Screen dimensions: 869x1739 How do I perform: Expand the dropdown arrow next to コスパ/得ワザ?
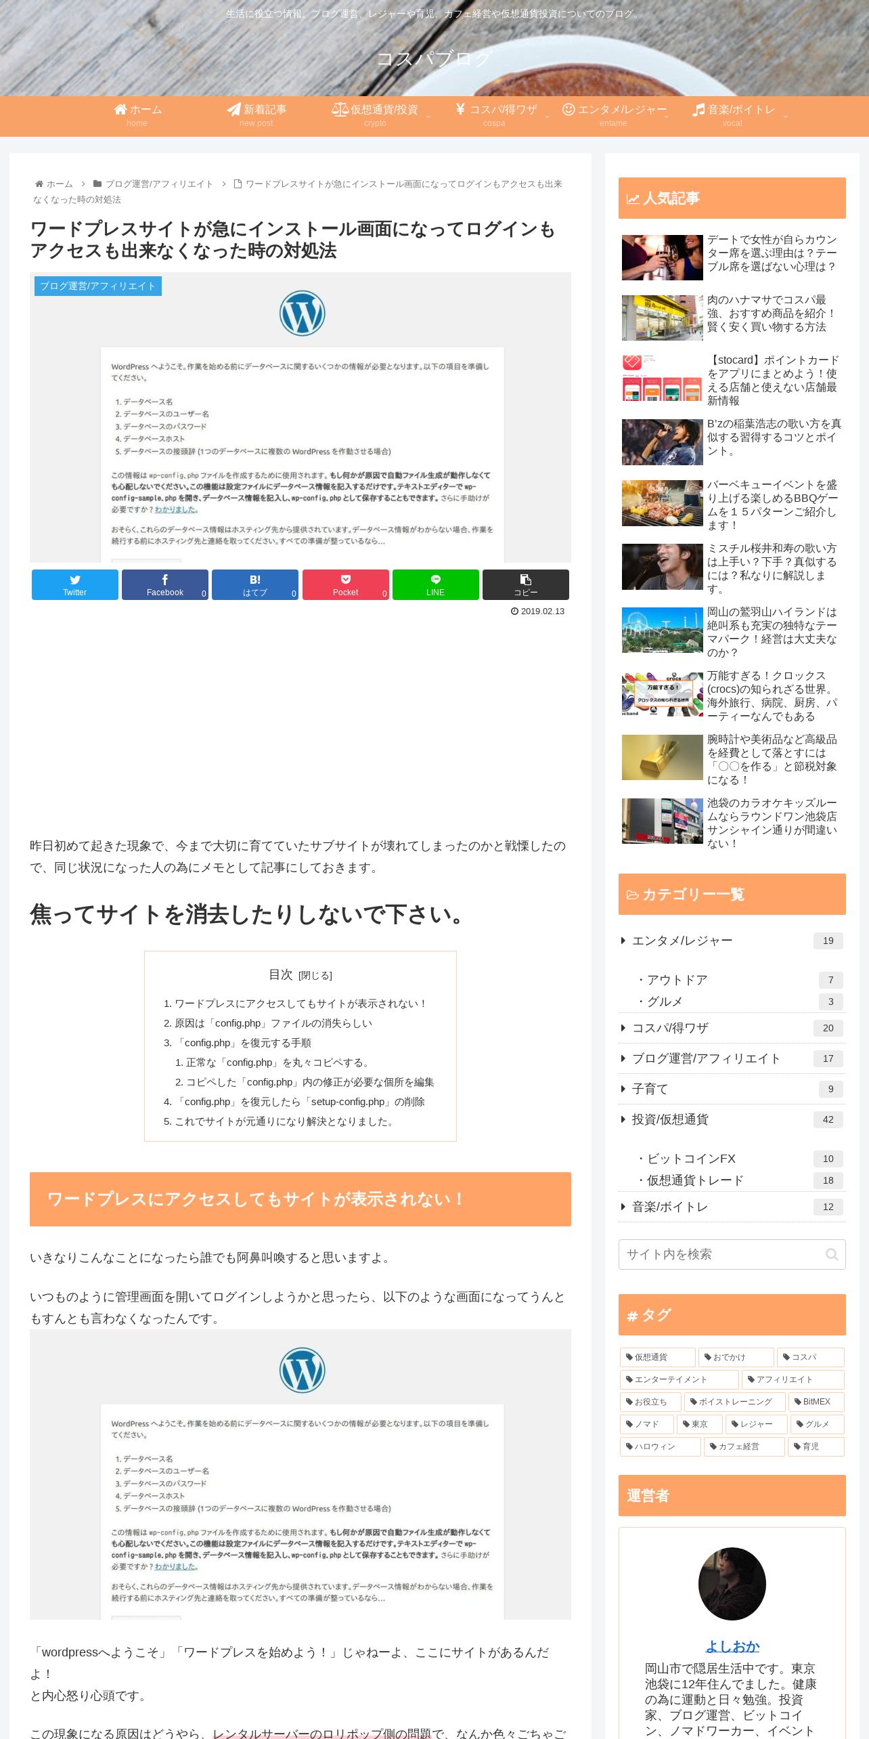click(547, 117)
